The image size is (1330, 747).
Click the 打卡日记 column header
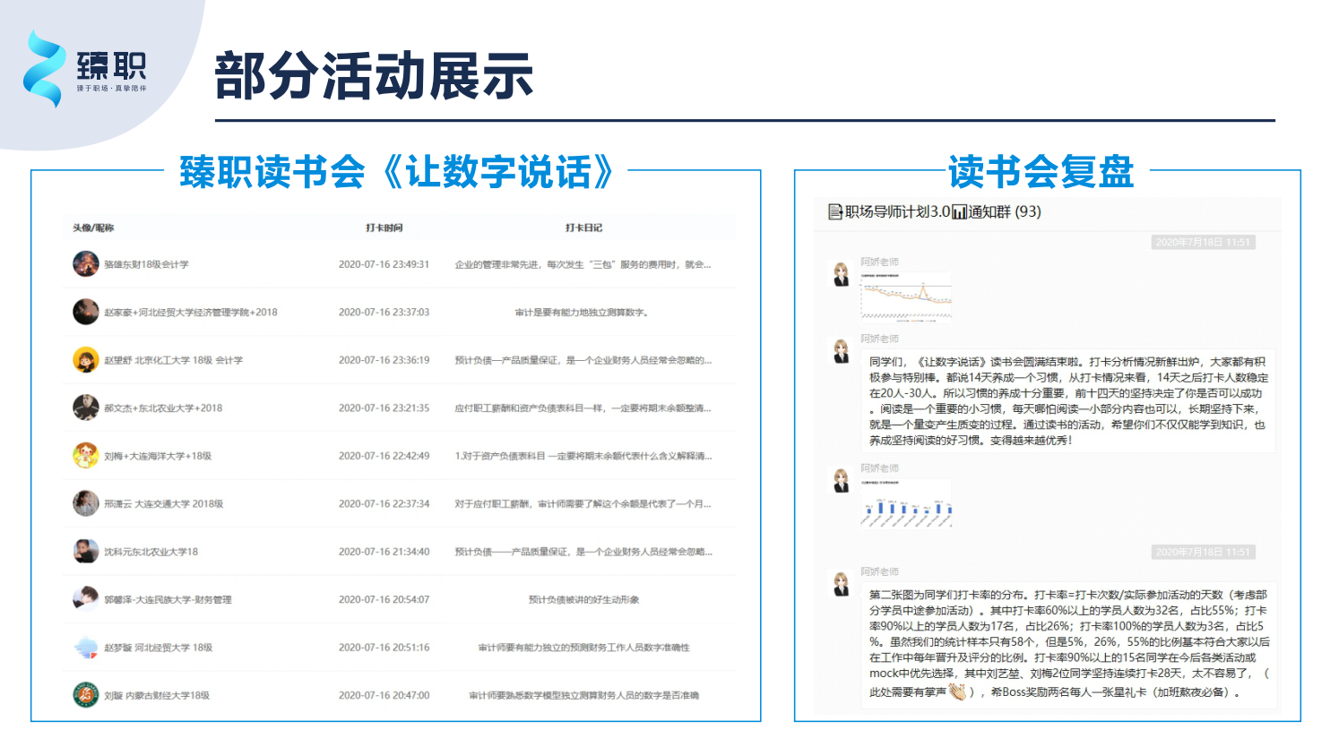pos(583,228)
